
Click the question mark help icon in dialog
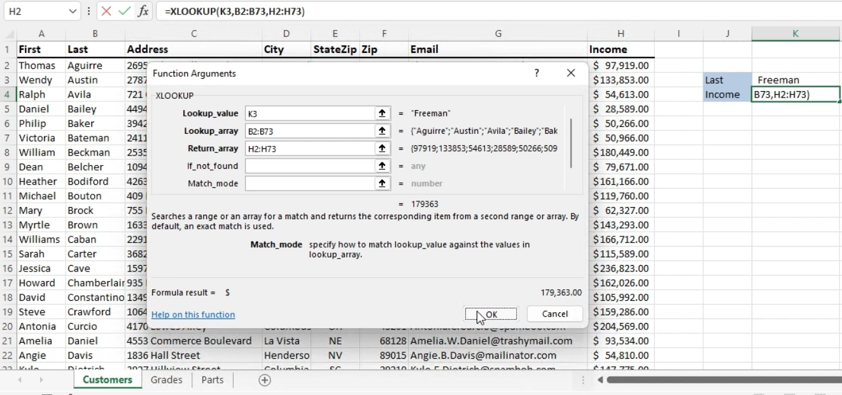(x=537, y=73)
